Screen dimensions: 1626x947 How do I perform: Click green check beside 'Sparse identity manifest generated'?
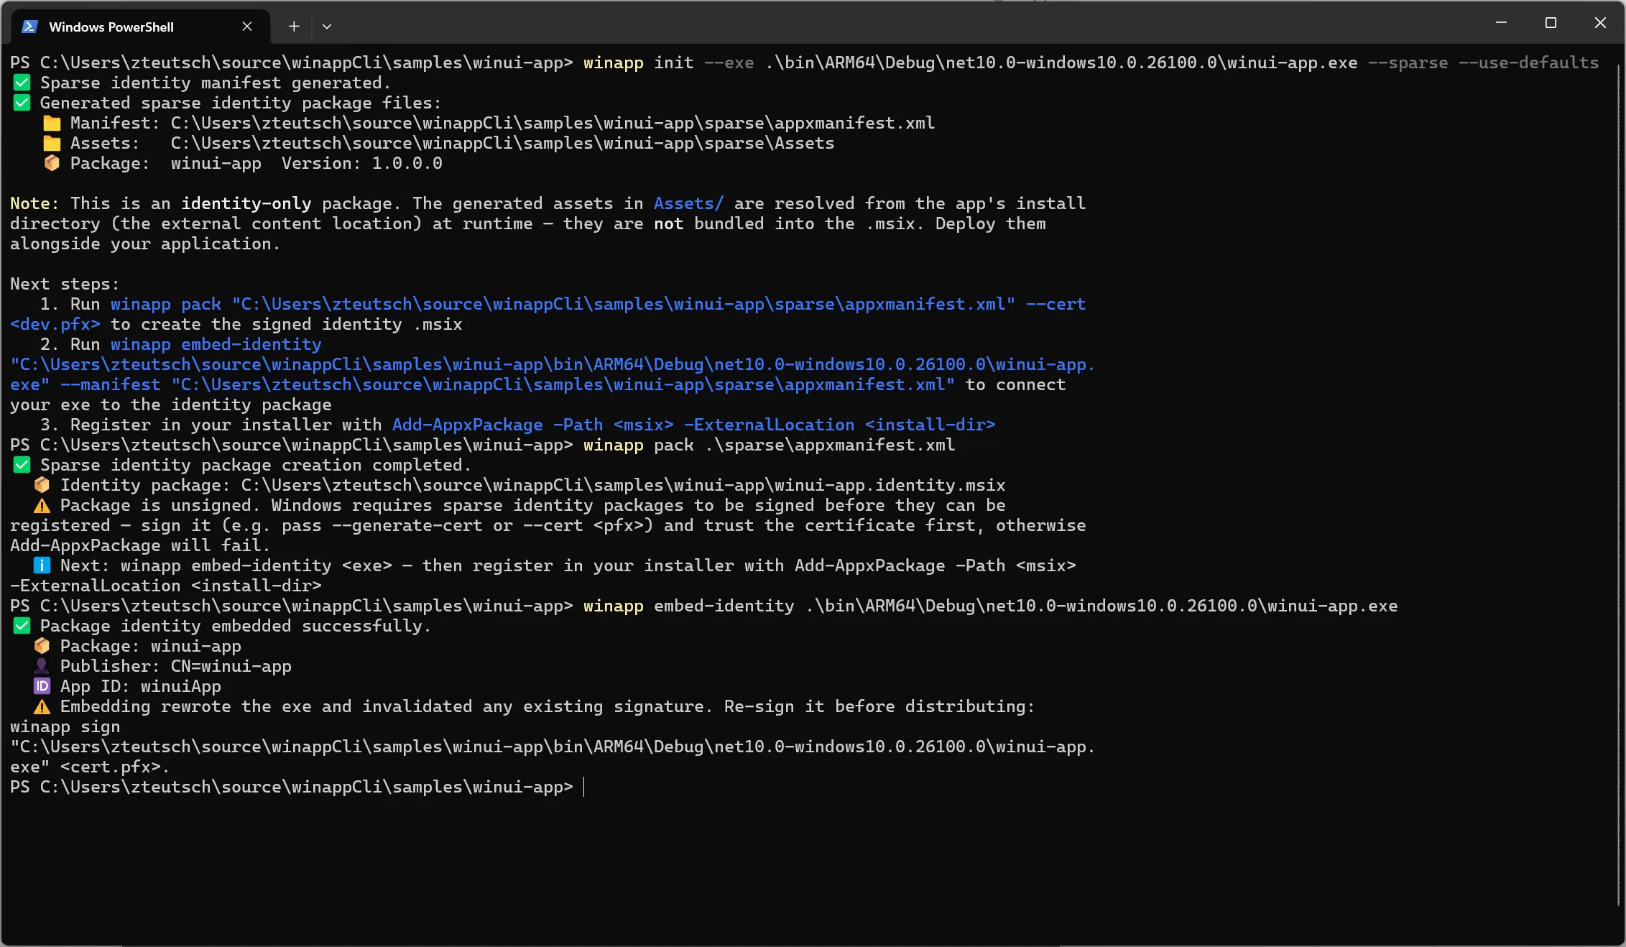[x=22, y=83]
